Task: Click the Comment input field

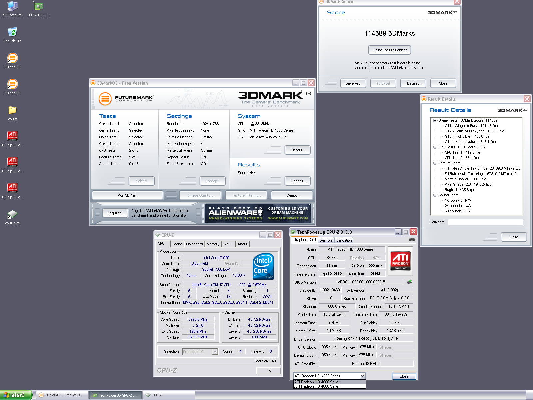Action: coord(485,222)
